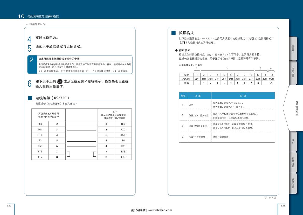
Task: Open the 参考信息 side tab
Action: click(x=293, y=183)
